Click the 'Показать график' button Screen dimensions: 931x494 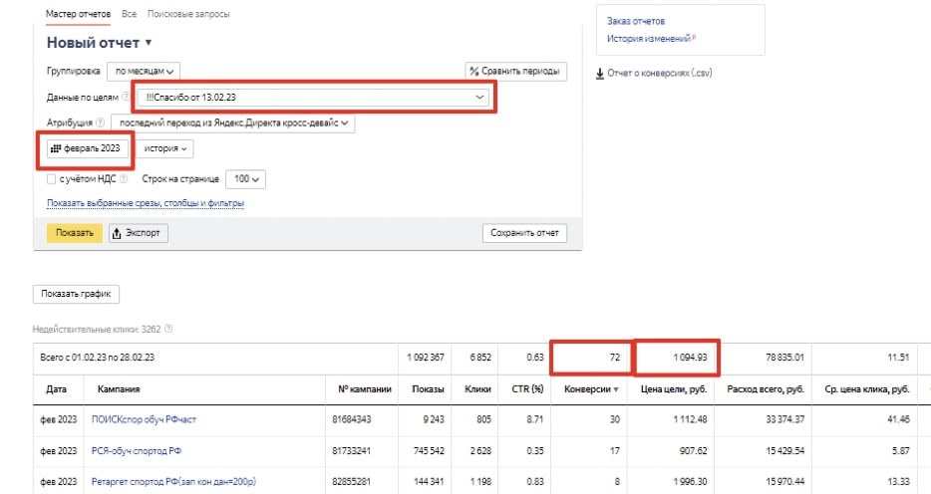(x=77, y=294)
